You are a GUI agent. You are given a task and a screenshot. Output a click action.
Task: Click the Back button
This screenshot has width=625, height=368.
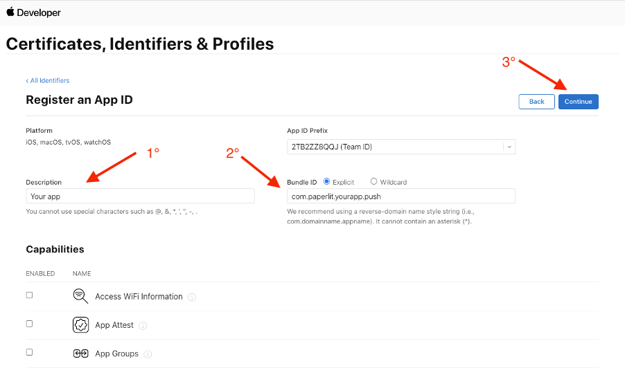pos(536,102)
